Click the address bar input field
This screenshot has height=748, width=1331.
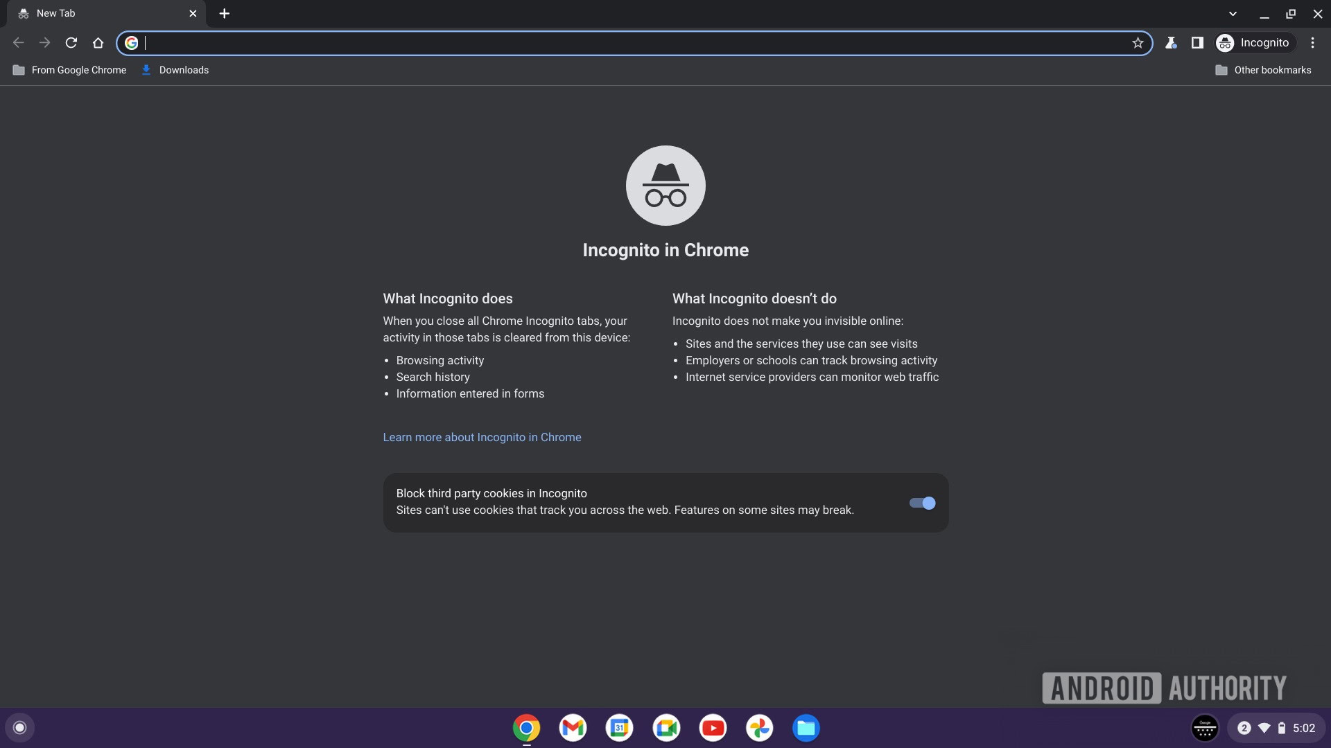634,43
